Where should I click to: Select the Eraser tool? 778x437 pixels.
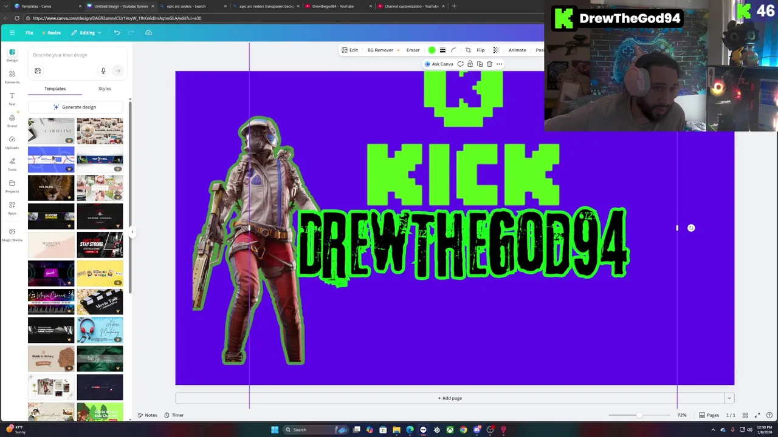413,50
